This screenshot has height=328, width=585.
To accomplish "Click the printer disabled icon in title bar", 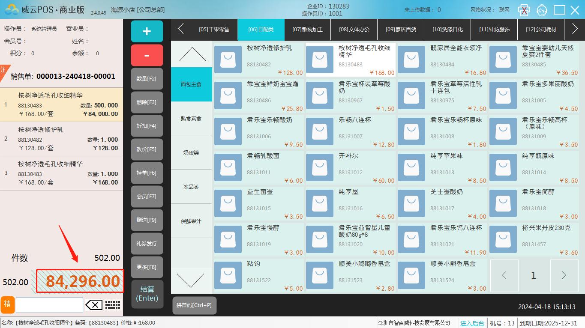I will [524, 10].
